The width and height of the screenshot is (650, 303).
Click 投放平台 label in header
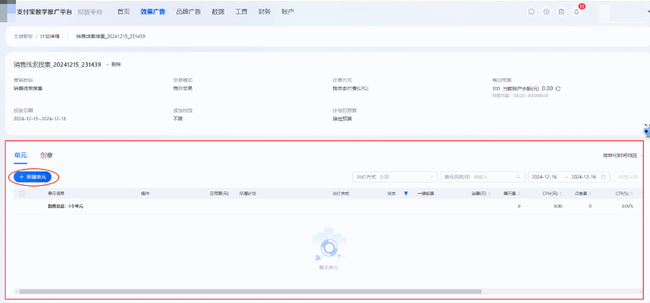(90, 12)
